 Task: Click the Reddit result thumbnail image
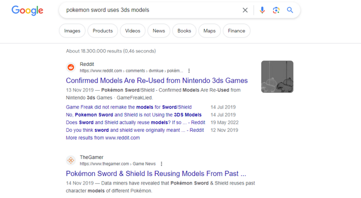(277, 77)
